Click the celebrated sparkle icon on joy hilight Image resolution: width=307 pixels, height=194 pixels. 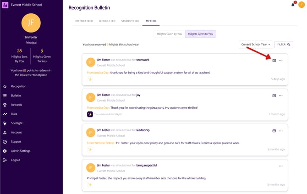[x=90, y=114]
